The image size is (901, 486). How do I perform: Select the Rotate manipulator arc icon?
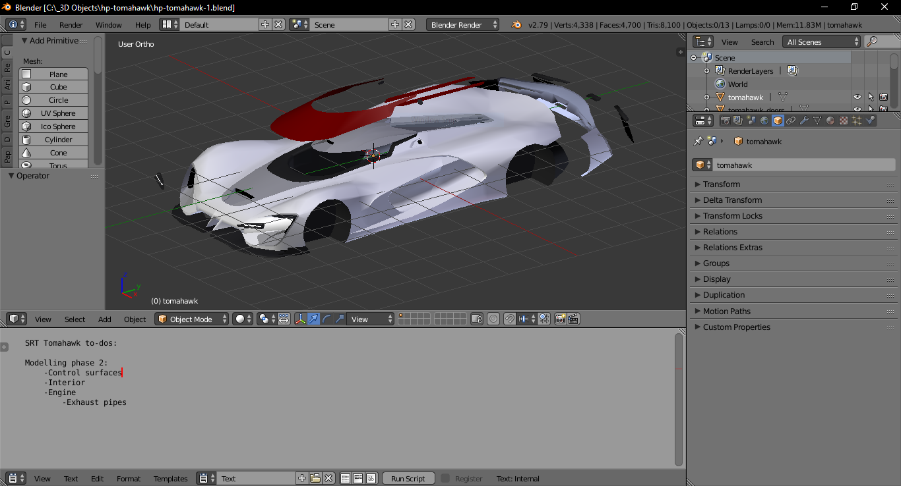coord(326,319)
